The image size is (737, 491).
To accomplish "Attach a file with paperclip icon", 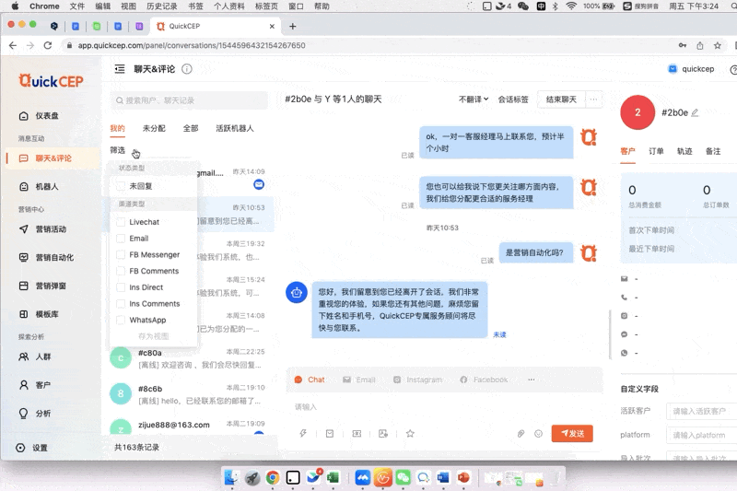I will point(521,433).
